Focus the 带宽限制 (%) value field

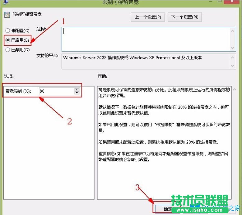pos(57,91)
